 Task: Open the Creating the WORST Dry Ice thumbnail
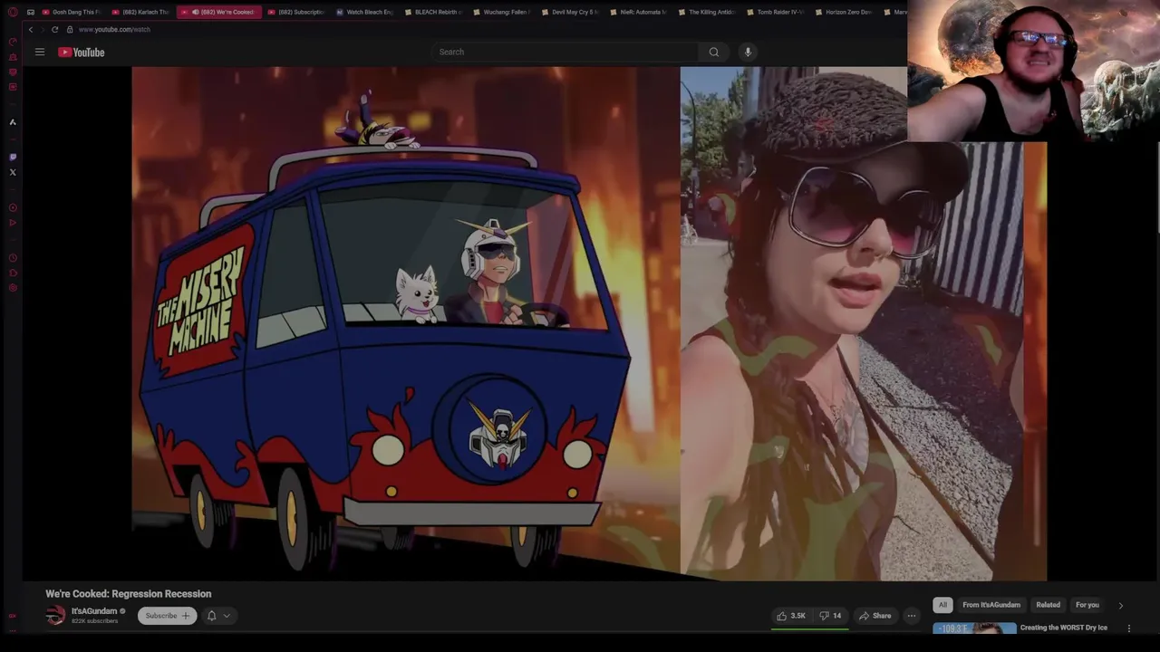[974, 628]
